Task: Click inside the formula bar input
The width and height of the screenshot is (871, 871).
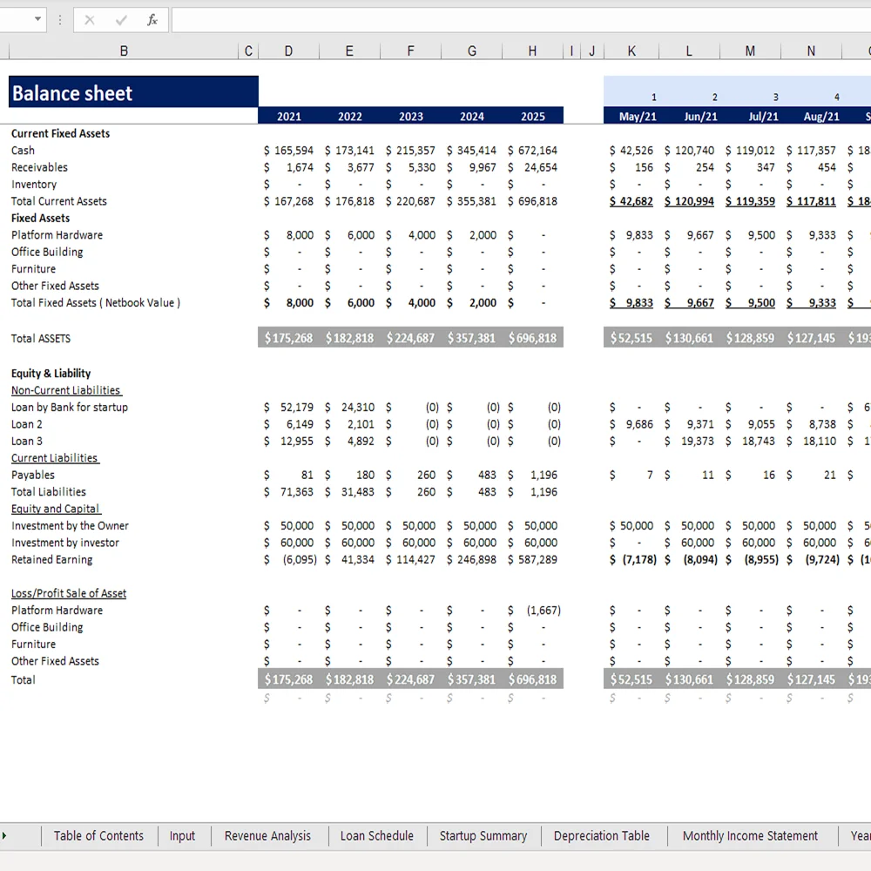Action: point(523,20)
